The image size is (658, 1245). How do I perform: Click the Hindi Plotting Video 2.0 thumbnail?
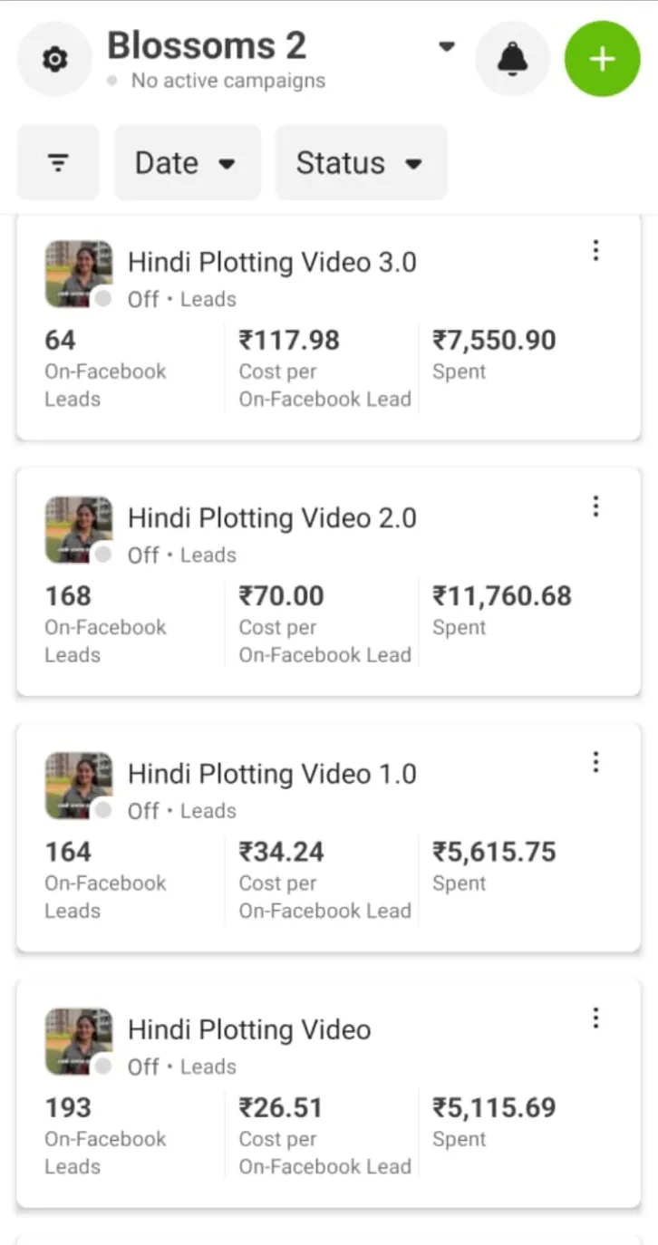click(79, 529)
